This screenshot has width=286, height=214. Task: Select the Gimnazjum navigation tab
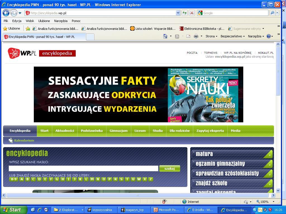(x=118, y=131)
